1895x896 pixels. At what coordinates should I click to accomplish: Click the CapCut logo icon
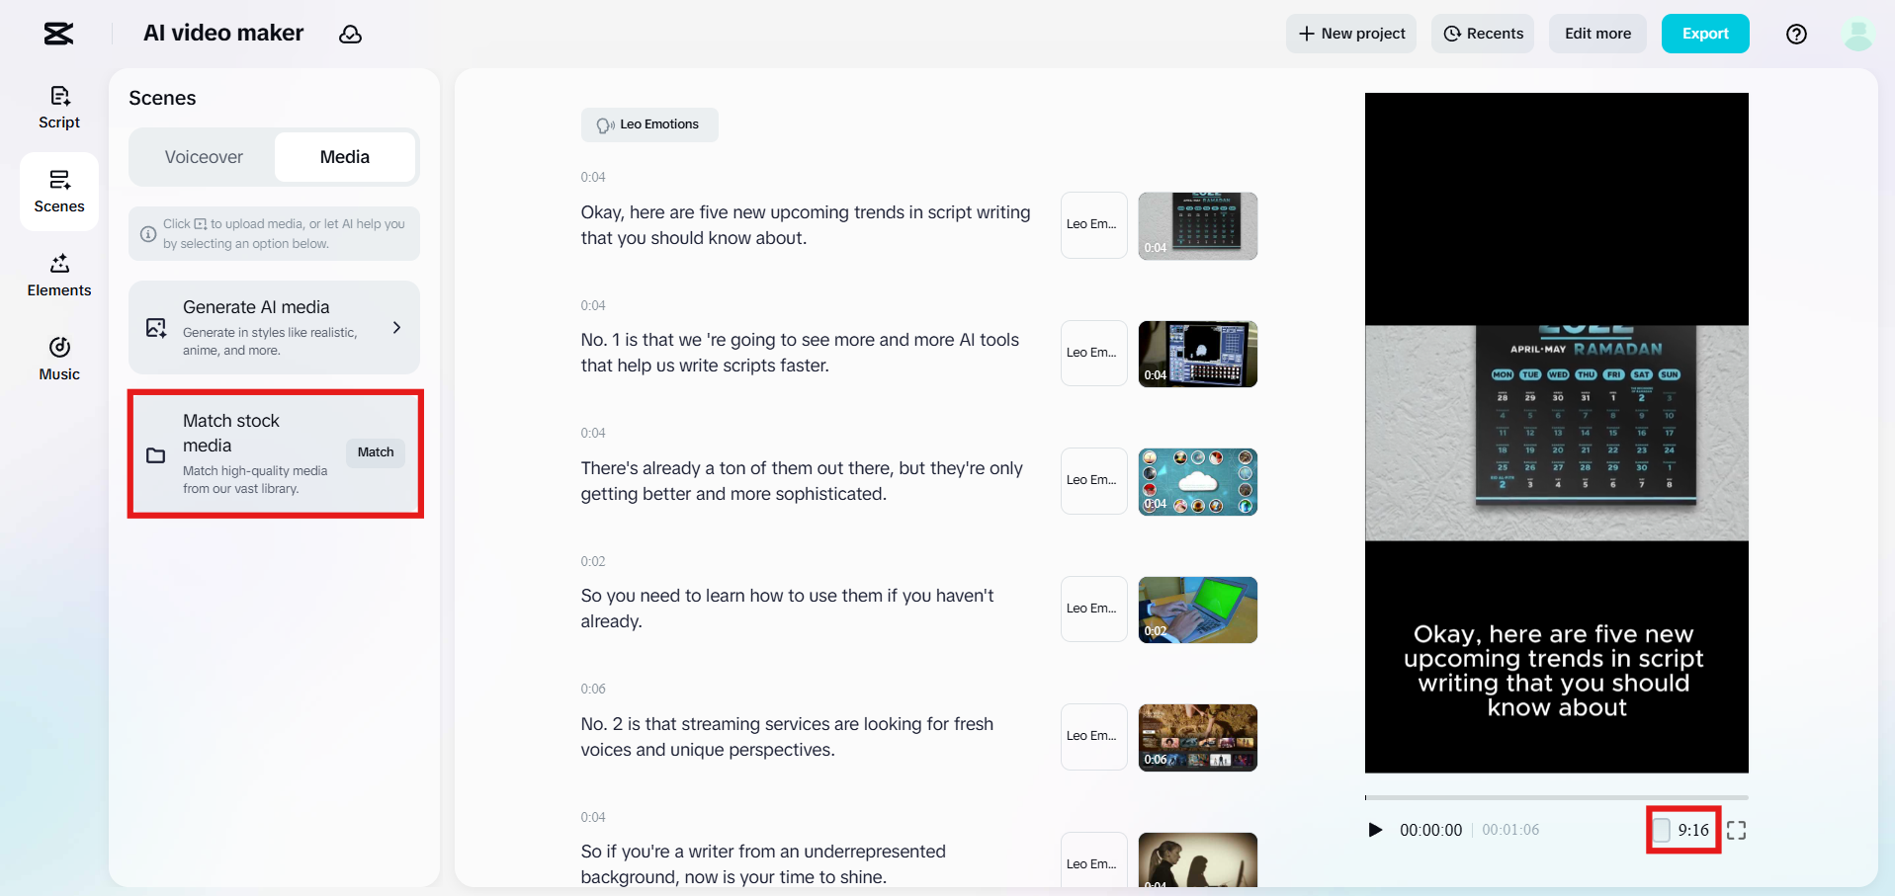tap(59, 34)
